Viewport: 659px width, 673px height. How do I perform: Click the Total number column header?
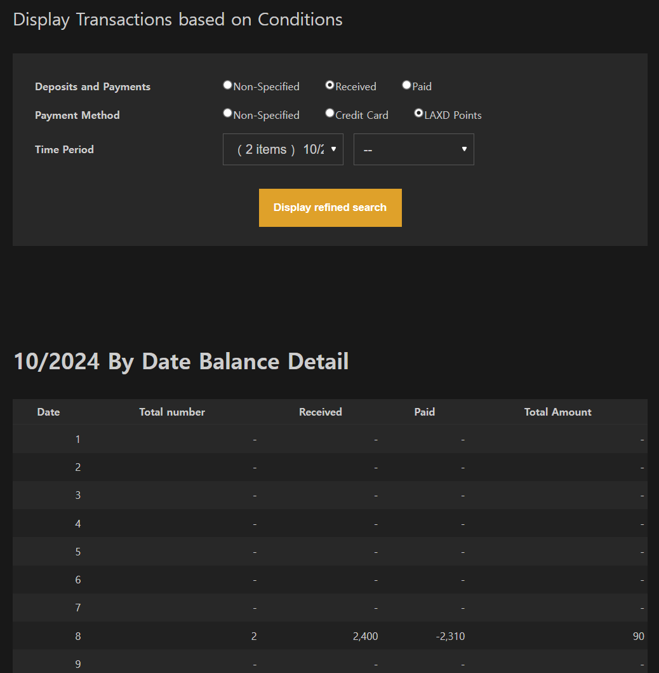click(x=172, y=412)
